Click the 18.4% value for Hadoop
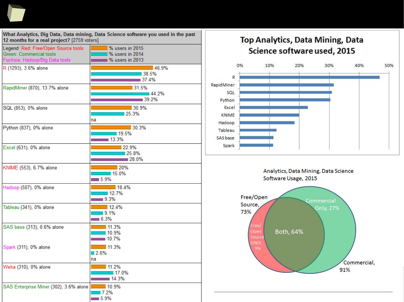404x302 pixels. coord(124,187)
